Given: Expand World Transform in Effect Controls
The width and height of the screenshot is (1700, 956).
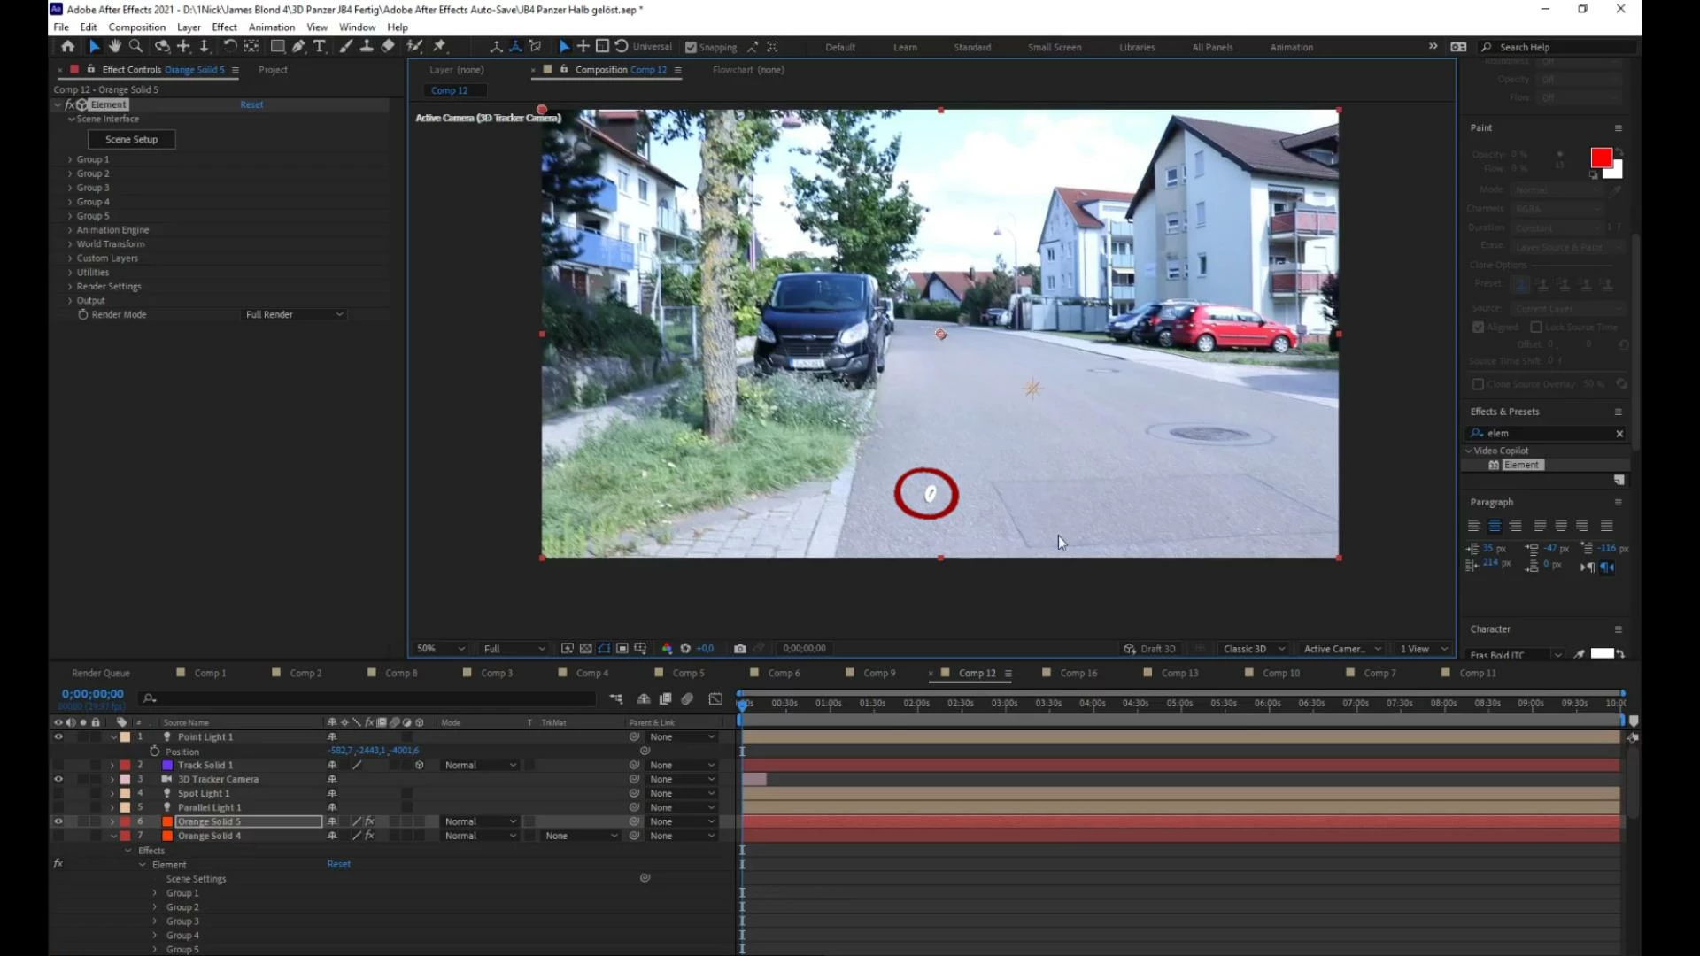Looking at the screenshot, I should (x=70, y=244).
